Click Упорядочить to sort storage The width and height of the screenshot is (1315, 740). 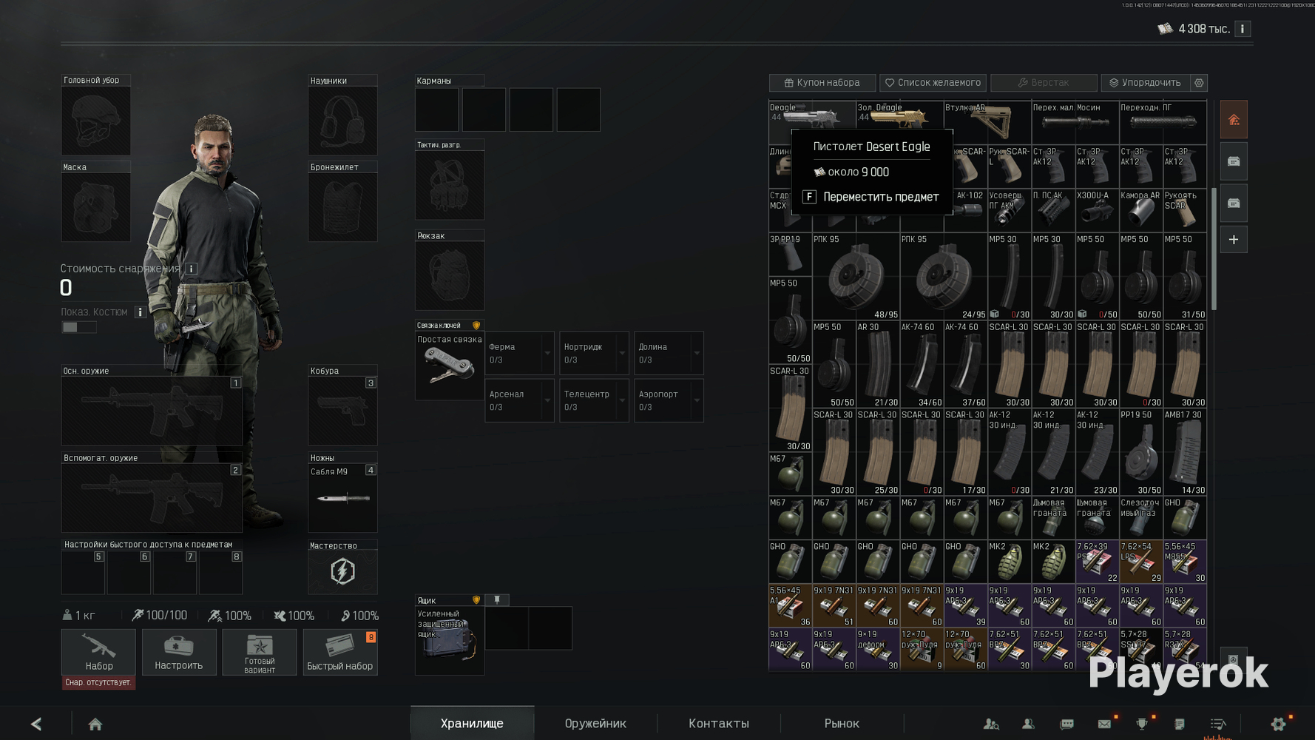click(1146, 83)
